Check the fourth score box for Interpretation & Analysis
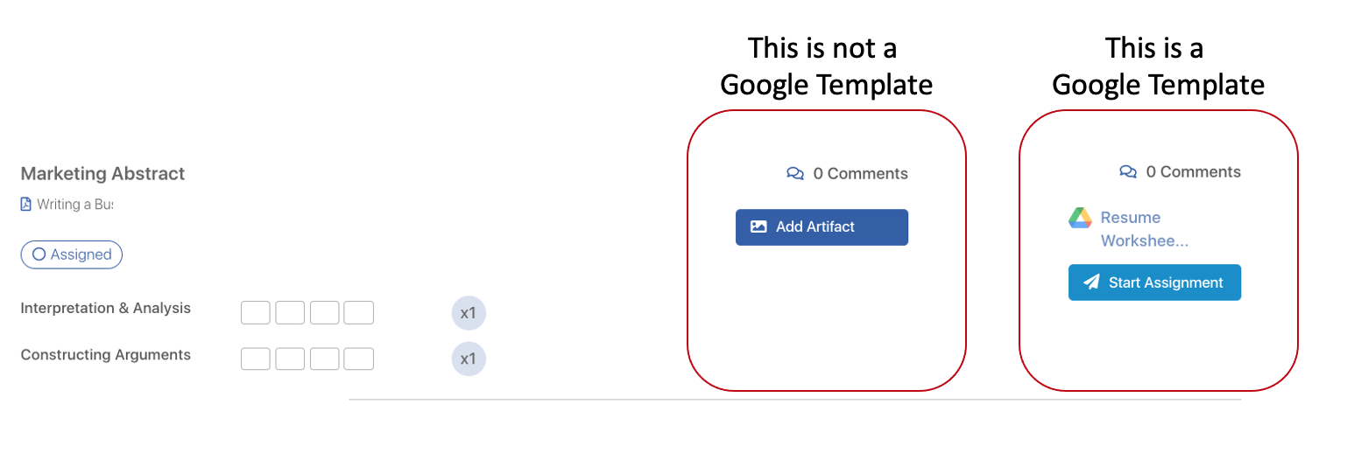The height and width of the screenshot is (453, 1354). tap(359, 312)
